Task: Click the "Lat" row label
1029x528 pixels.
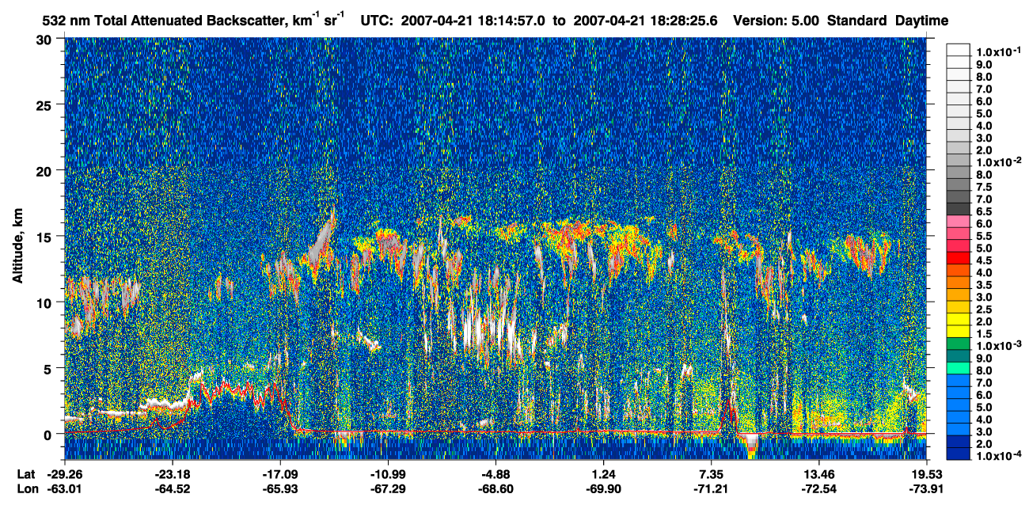Action: 25,474
